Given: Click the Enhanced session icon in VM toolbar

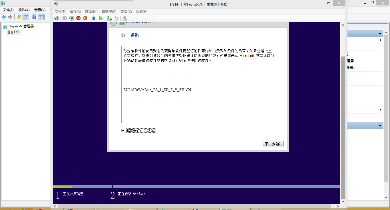Looking at the screenshot, I should 125,18.
